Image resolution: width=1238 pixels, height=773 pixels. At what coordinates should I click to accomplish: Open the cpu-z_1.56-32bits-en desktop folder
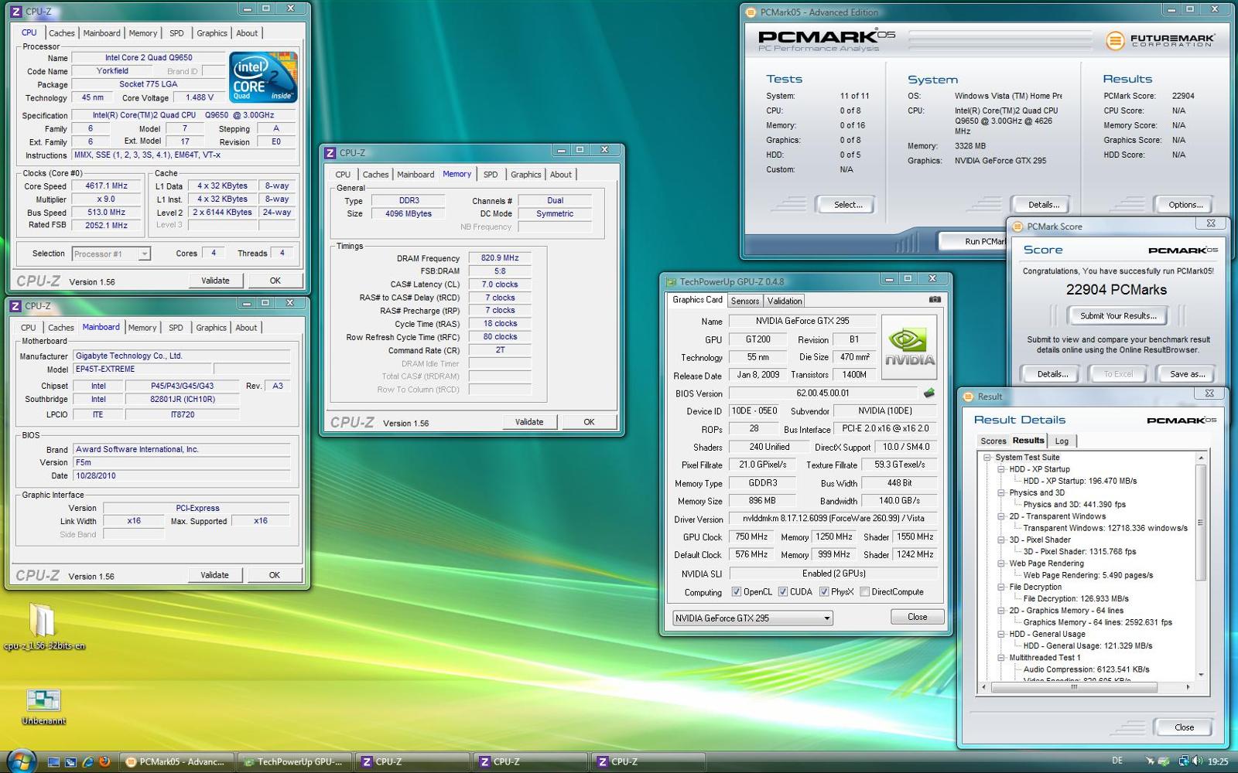[43, 627]
